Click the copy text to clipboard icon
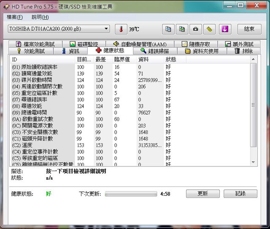 [x=168, y=29]
